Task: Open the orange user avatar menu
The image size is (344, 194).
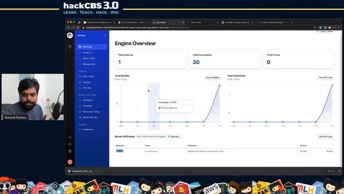Action: tap(70, 162)
